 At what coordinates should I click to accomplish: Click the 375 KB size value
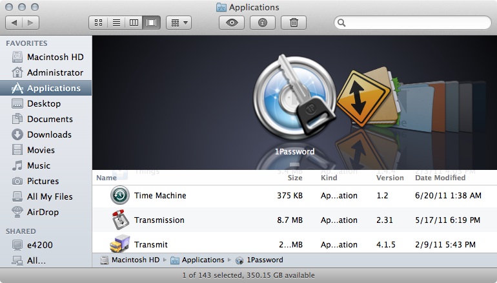pos(290,196)
